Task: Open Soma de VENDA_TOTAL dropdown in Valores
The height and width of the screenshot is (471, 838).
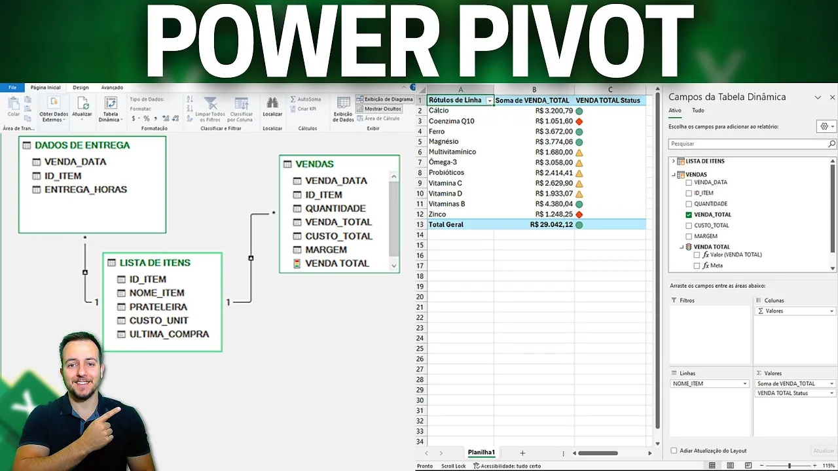Action: click(831, 384)
